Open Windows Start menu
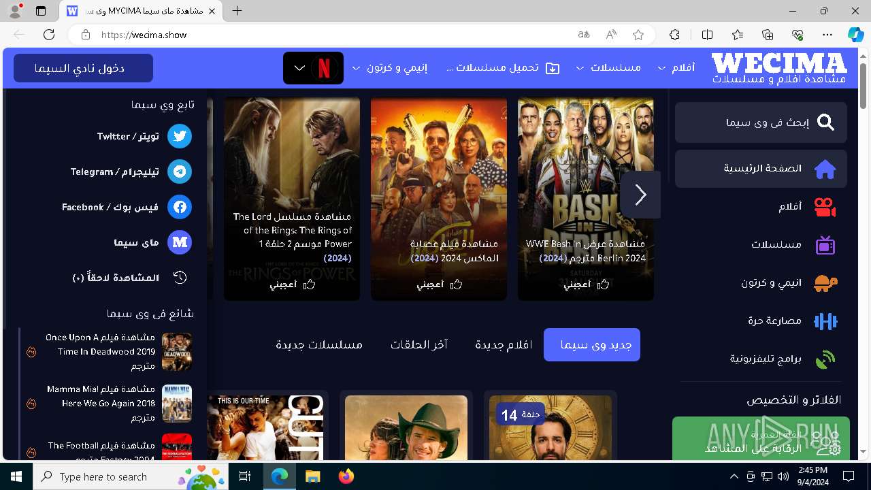The height and width of the screenshot is (490, 871). pos(16,476)
